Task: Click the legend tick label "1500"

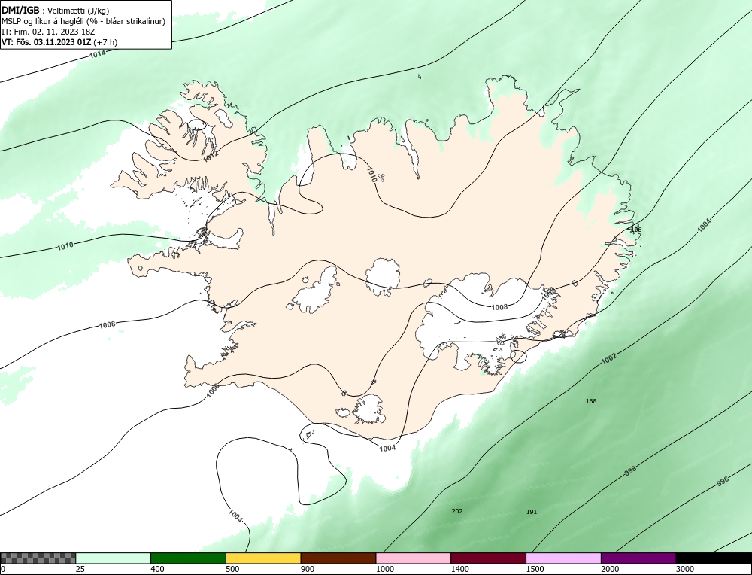Action: click(x=535, y=569)
